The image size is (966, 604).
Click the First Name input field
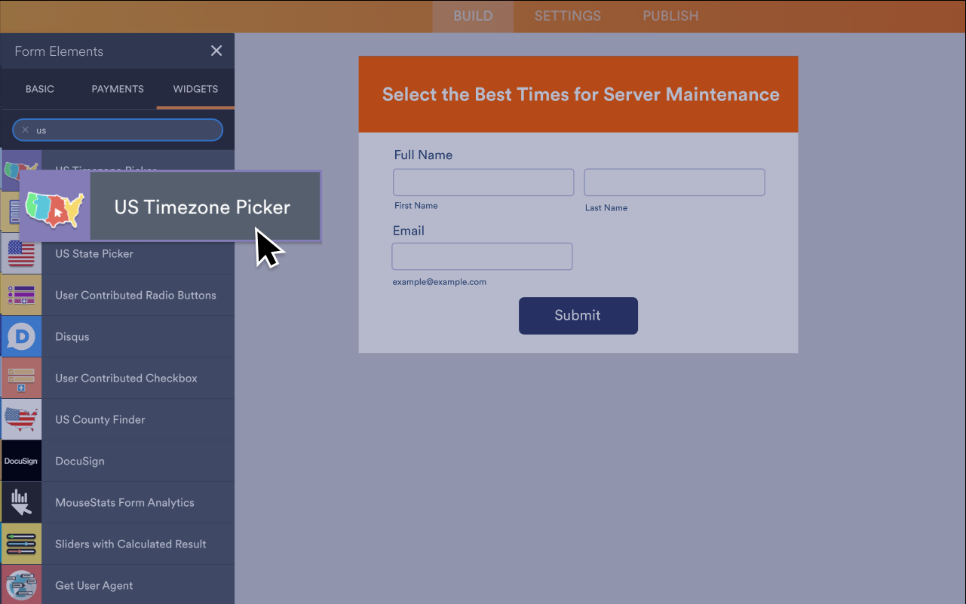(x=483, y=182)
